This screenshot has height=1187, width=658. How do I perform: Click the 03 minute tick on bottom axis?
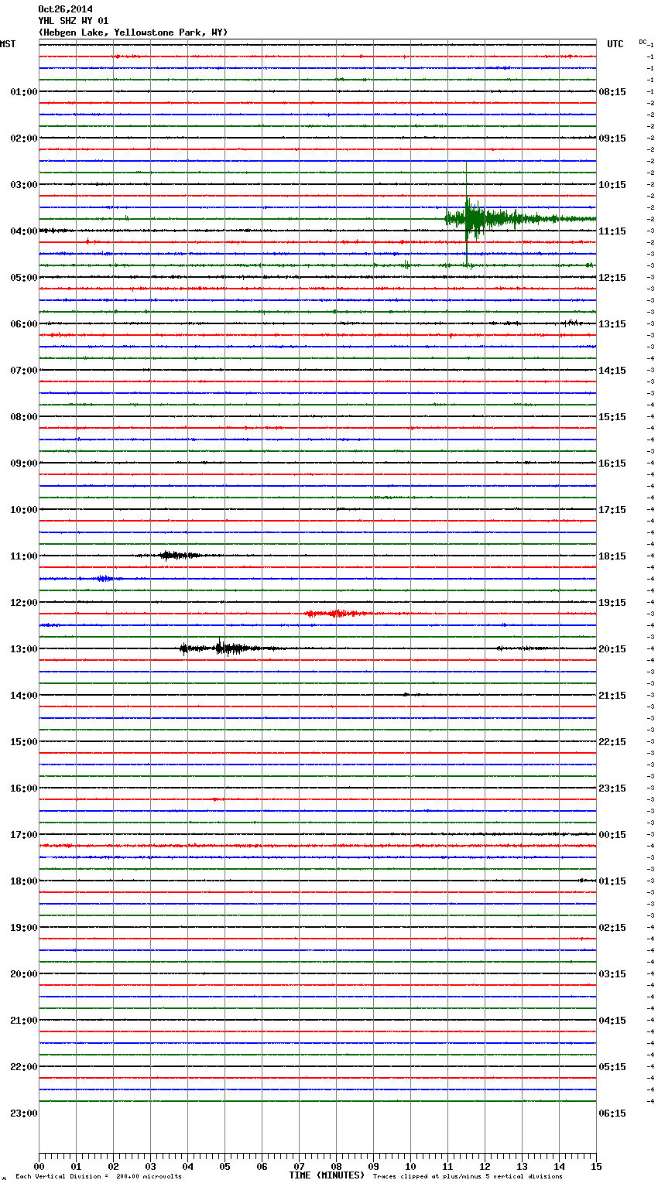tap(150, 1166)
